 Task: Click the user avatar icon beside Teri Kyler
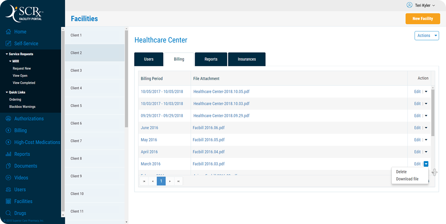(409, 5)
